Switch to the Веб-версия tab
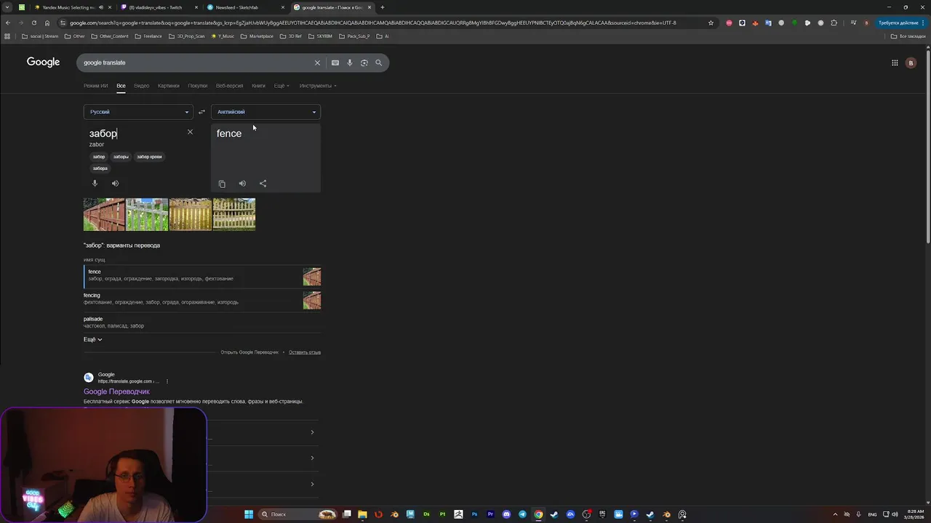931x523 pixels. (229, 86)
